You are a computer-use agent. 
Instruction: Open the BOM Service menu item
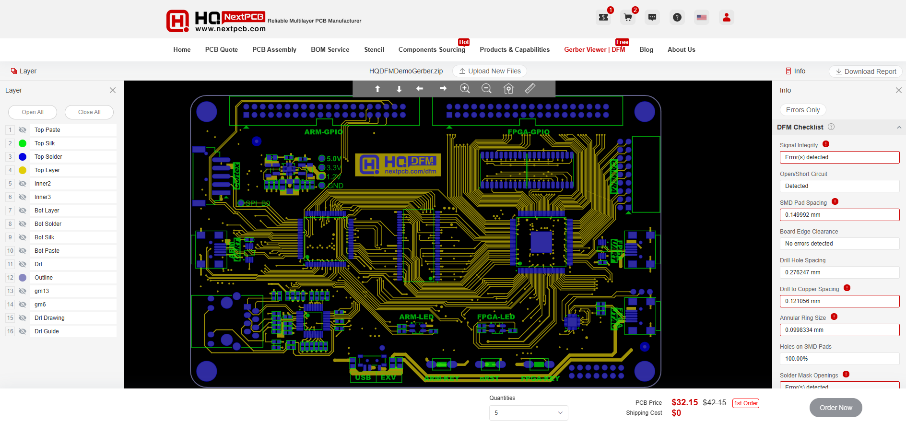[x=330, y=49]
